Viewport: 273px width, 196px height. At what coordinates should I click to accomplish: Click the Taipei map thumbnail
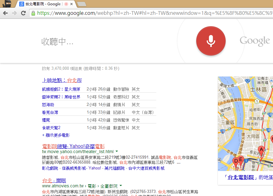point(245,123)
